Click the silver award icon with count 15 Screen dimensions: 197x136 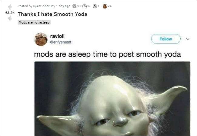click(x=95, y=6)
